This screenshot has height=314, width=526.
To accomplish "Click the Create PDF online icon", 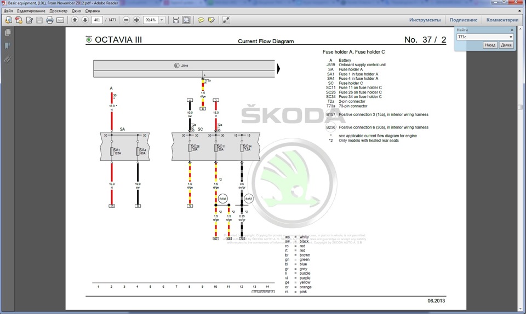I will click(19, 20).
